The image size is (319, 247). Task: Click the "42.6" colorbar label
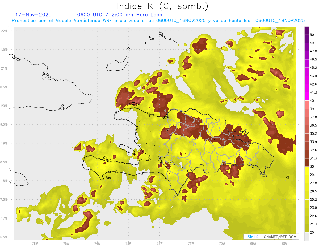click(313, 84)
